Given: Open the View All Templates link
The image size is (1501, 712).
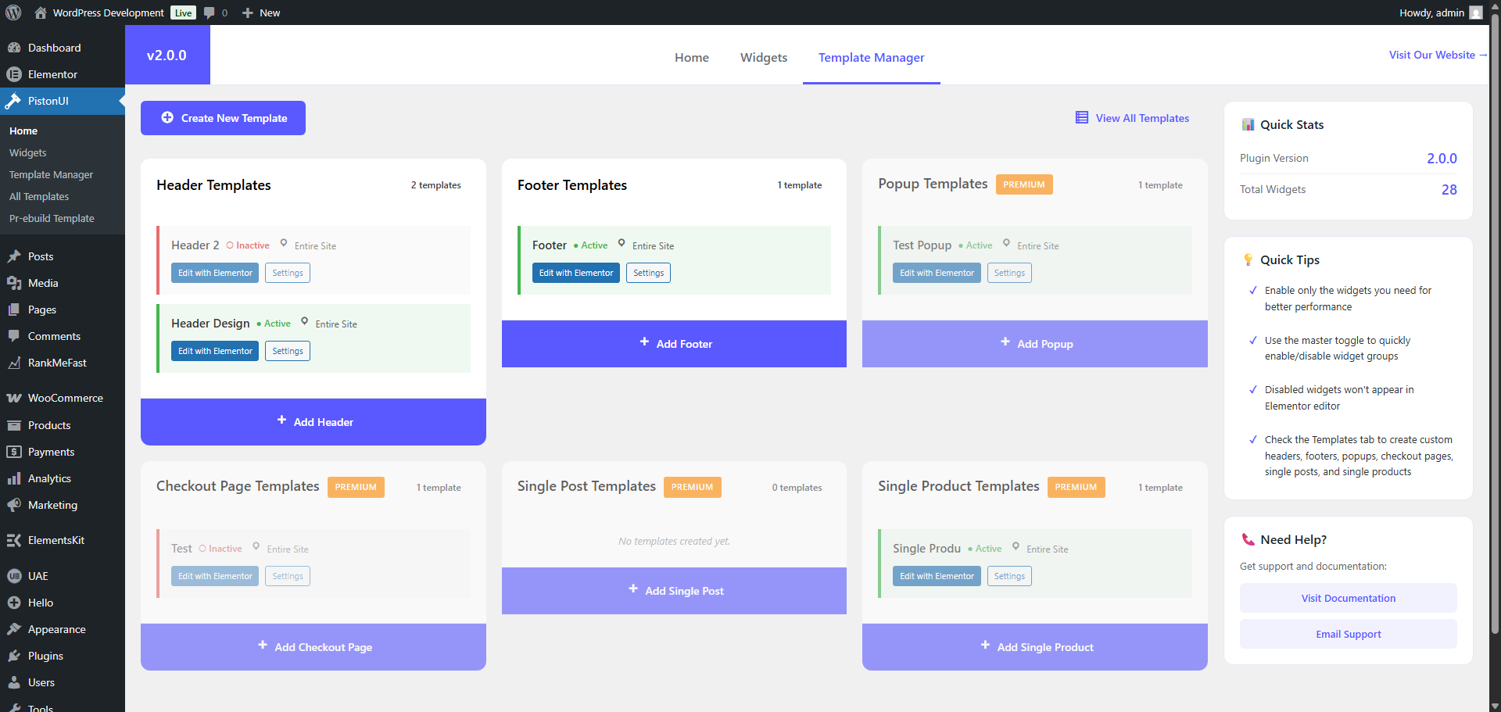Looking at the screenshot, I should [1133, 118].
